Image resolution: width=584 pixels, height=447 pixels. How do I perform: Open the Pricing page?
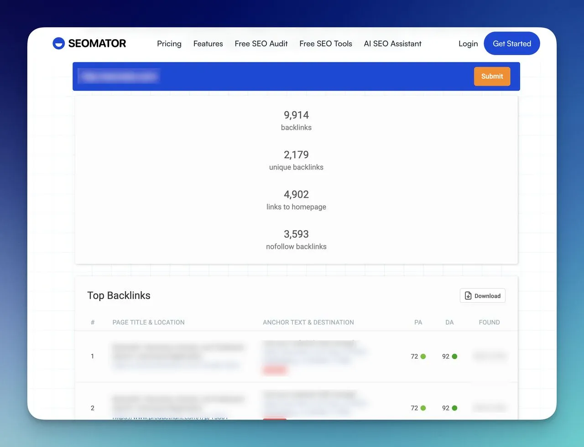tap(169, 44)
